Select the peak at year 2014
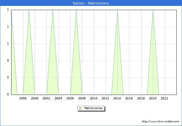182x126 pixels. click(x=117, y=10)
